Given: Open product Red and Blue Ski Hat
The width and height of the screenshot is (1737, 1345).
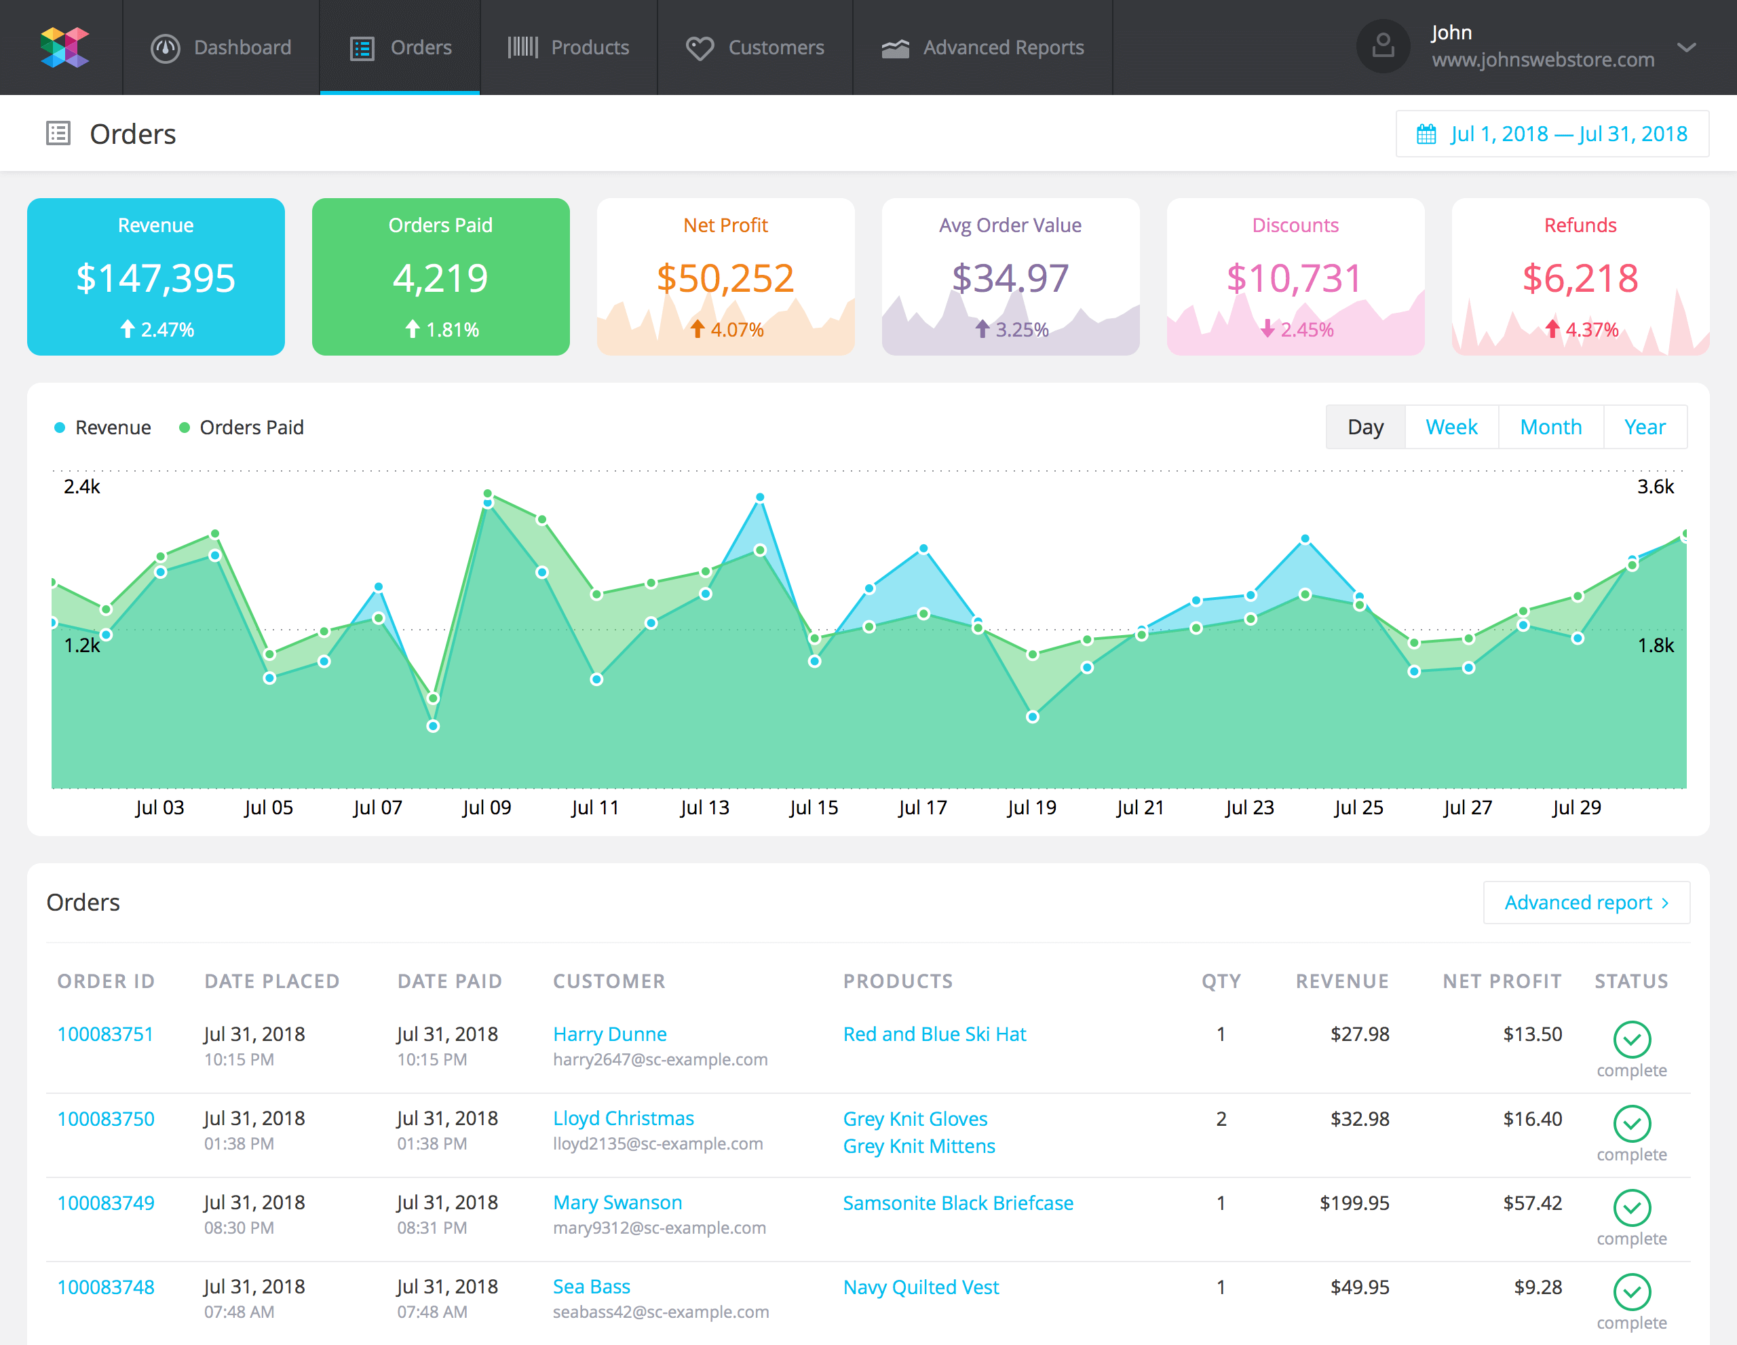Looking at the screenshot, I should (934, 1034).
